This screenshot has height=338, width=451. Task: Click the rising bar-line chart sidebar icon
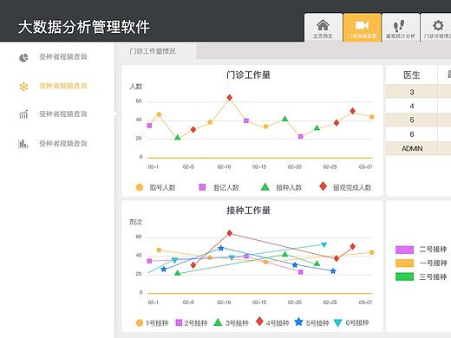(23, 114)
